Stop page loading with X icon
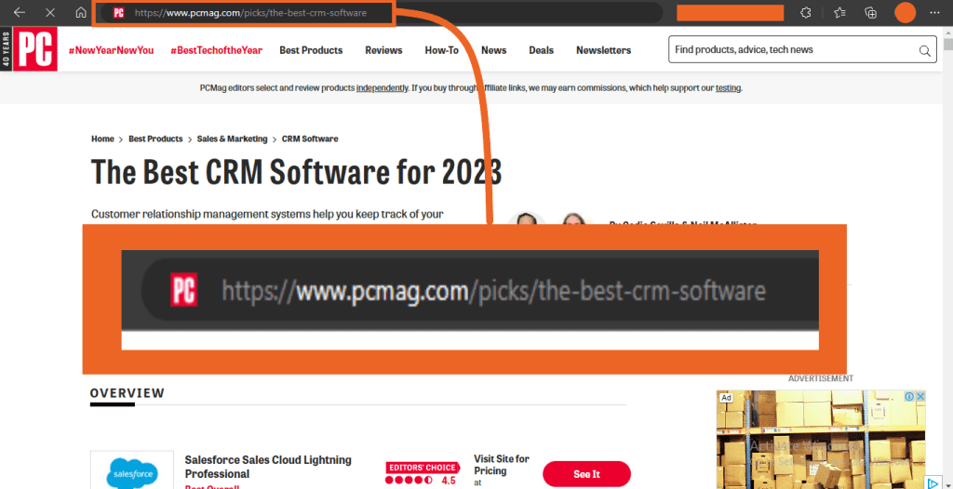The height and width of the screenshot is (489, 953). (50, 13)
